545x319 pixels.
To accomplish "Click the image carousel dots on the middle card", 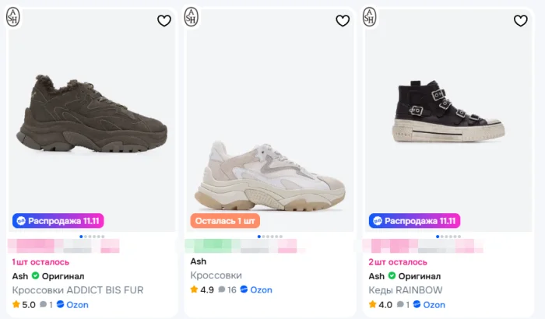I will [x=269, y=236].
